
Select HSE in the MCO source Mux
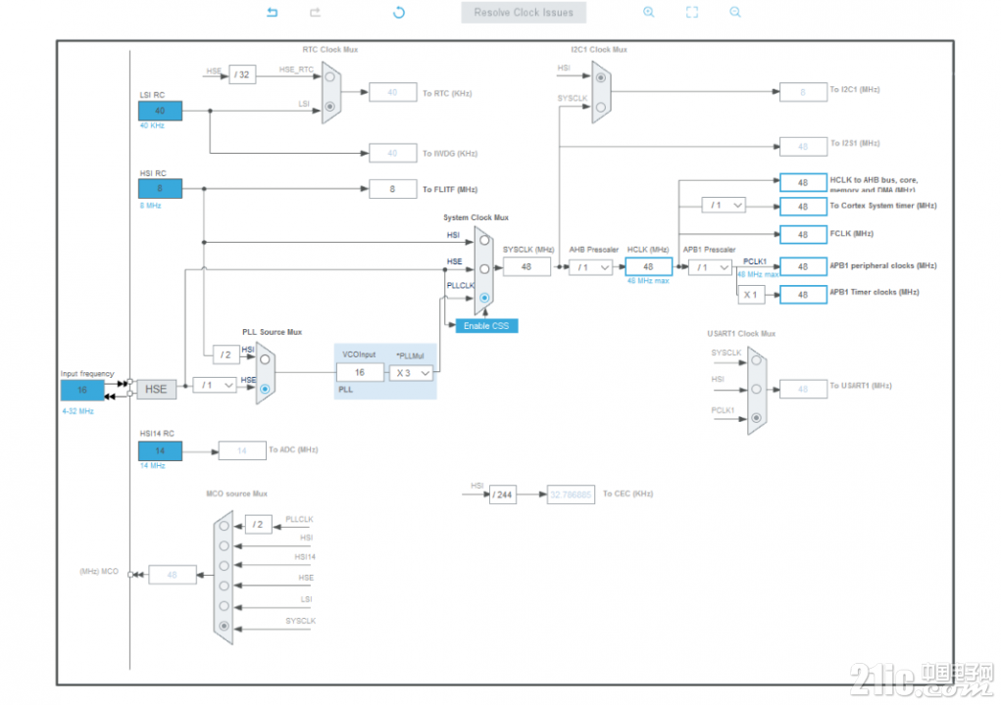[x=225, y=586]
